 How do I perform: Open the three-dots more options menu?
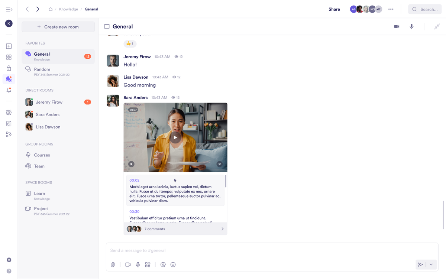[391, 9]
